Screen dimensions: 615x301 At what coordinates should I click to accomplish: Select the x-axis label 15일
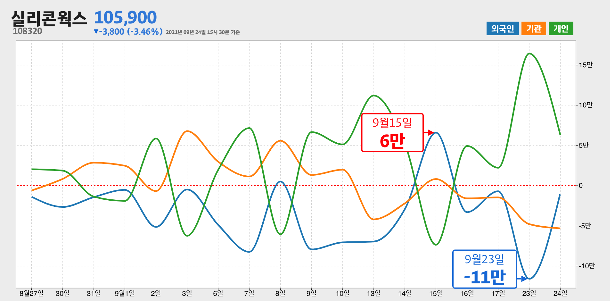point(436,293)
